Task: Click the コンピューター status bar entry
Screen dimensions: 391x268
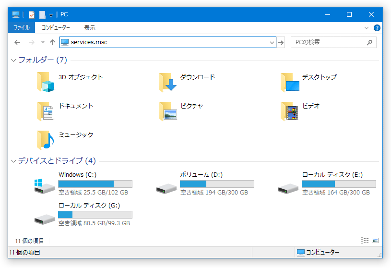Action: click(318, 253)
